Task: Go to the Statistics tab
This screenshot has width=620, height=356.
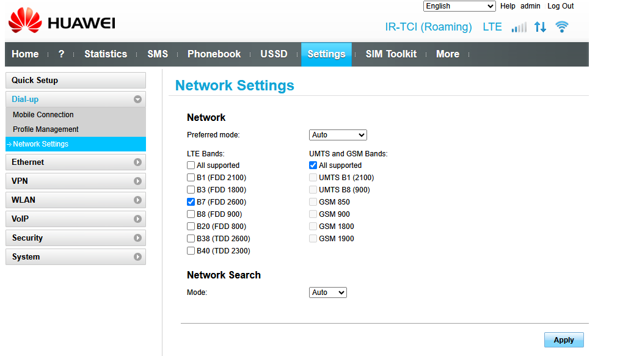Action: (x=106, y=54)
